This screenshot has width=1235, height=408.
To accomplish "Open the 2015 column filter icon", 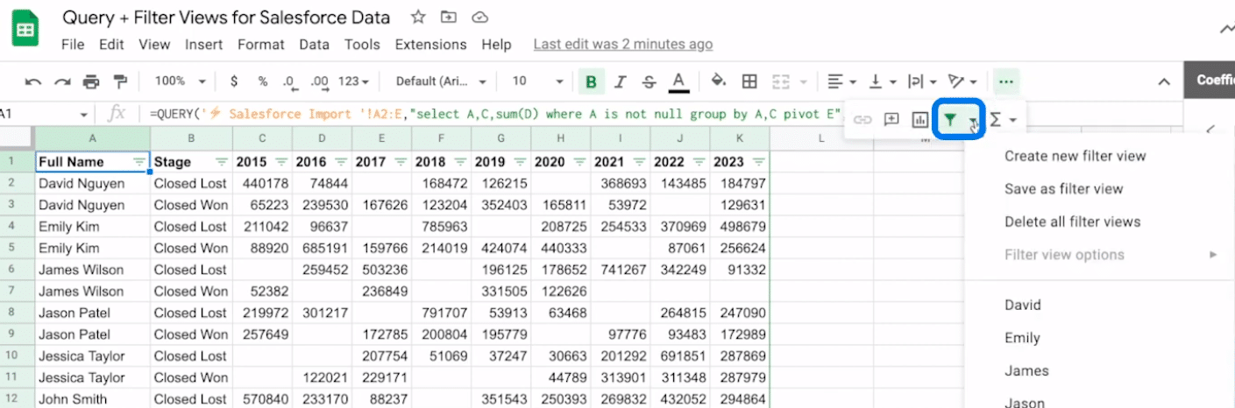I will pos(281,162).
